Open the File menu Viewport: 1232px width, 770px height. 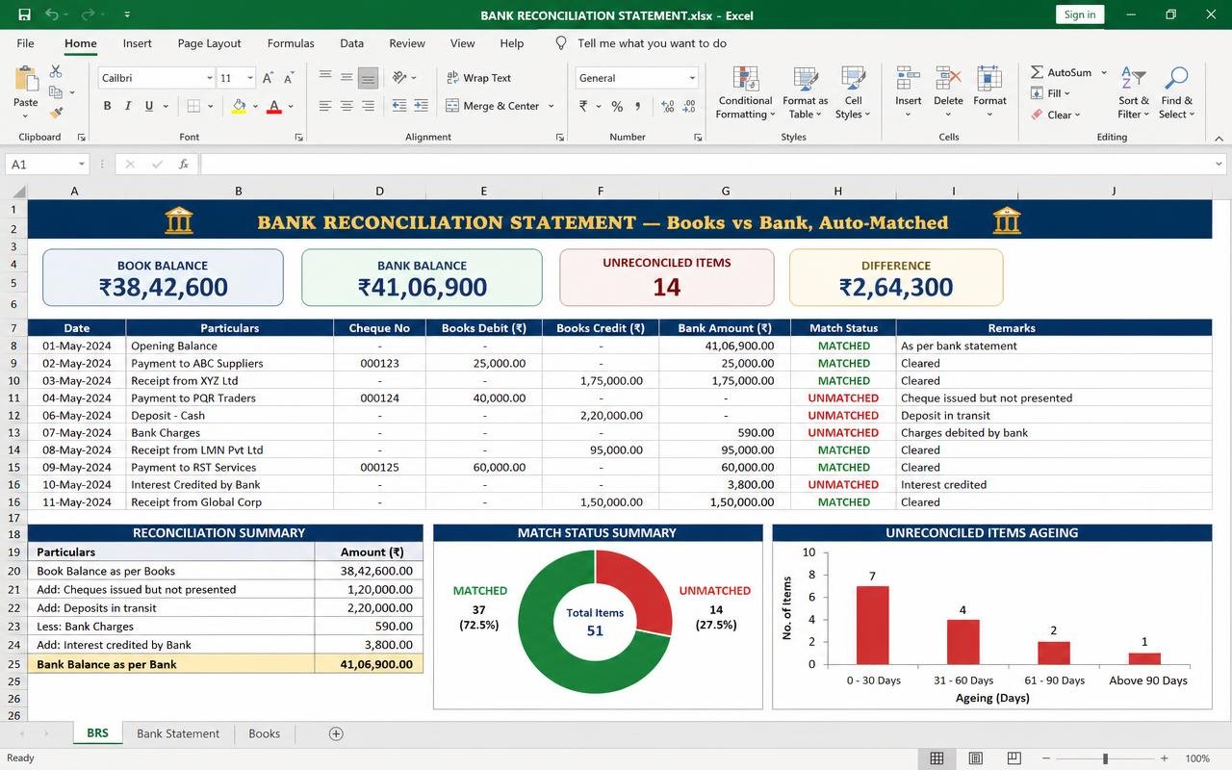pyautogui.click(x=26, y=43)
